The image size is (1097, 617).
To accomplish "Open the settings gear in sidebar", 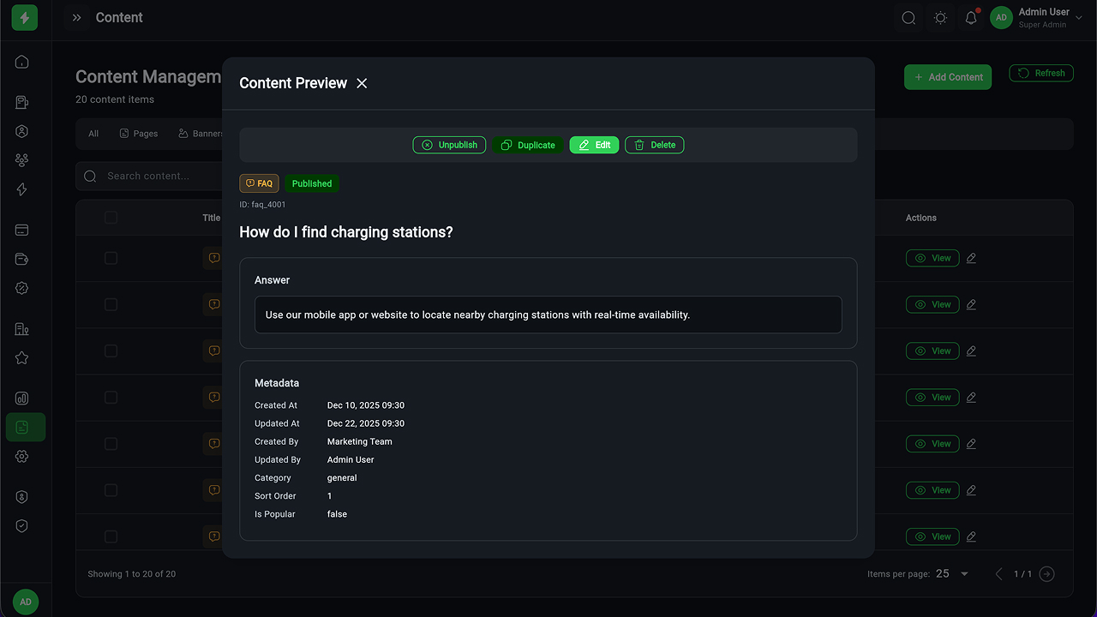I will tap(22, 457).
